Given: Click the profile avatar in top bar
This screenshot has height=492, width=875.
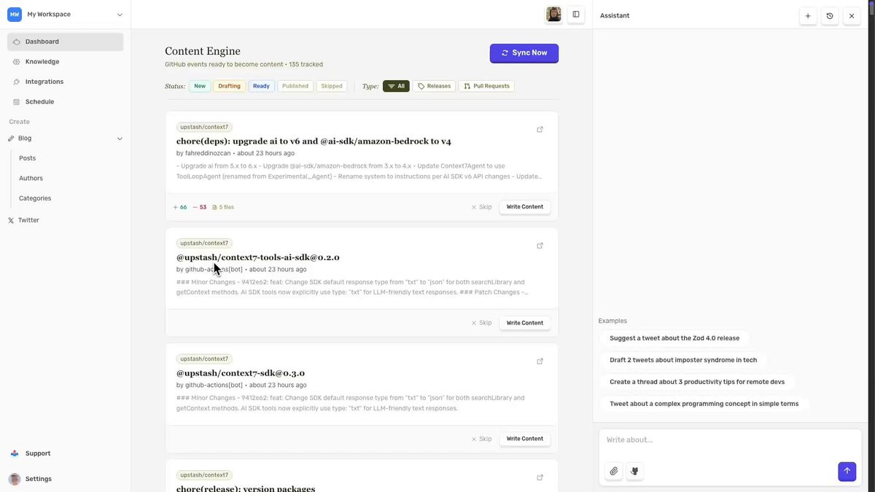Looking at the screenshot, I should [553, 15].
